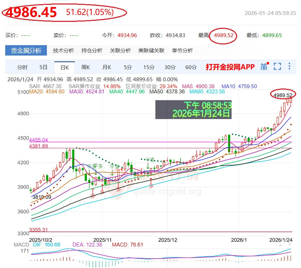Click the 打开金投网APP link
The width and height of the screenshot is (301, 268).
tap(230, 66)
